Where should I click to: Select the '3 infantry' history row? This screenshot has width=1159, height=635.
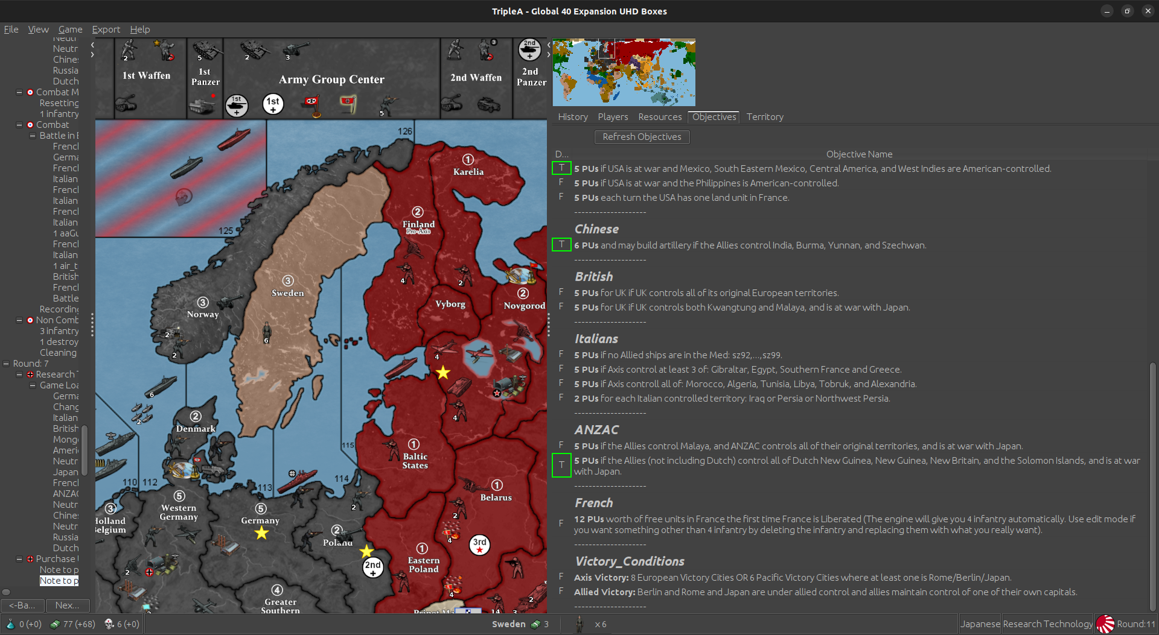[59, 331]
